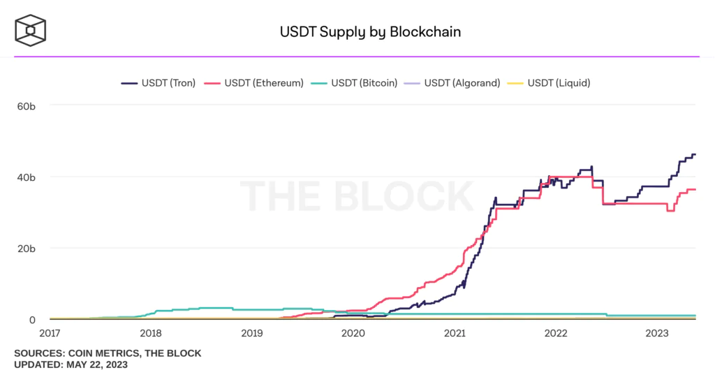Select the 2020 x-axis label
The width and height of the screenshot is (715, 375).
coord(353,333)
